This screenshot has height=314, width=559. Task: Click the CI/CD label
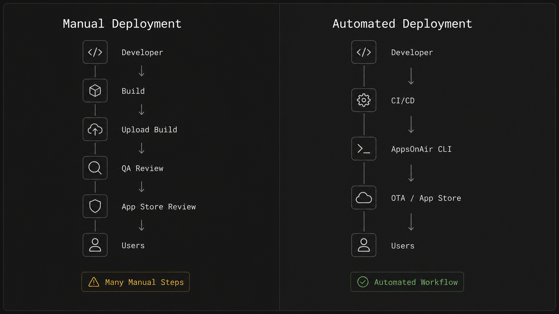[403, 101]
